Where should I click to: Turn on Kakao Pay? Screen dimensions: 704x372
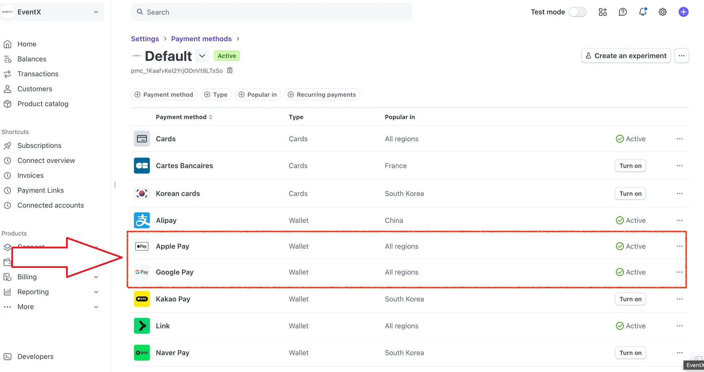pyautogui.click(x=630, y=299)
